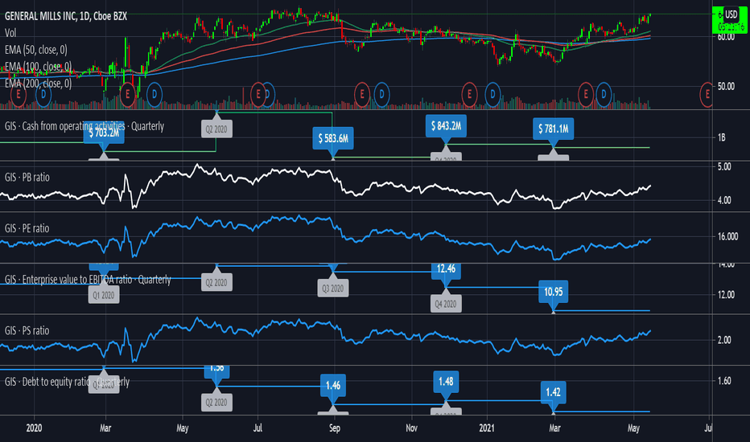Click the earnings E marker in late September 2020
This screenshot has width=750, height=442.
(362, 95)
